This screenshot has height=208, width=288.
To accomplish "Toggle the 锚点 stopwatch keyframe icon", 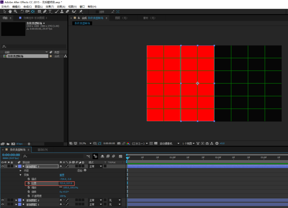I will 29,179.
